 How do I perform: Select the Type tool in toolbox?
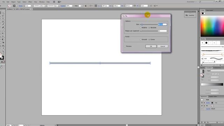3,19
